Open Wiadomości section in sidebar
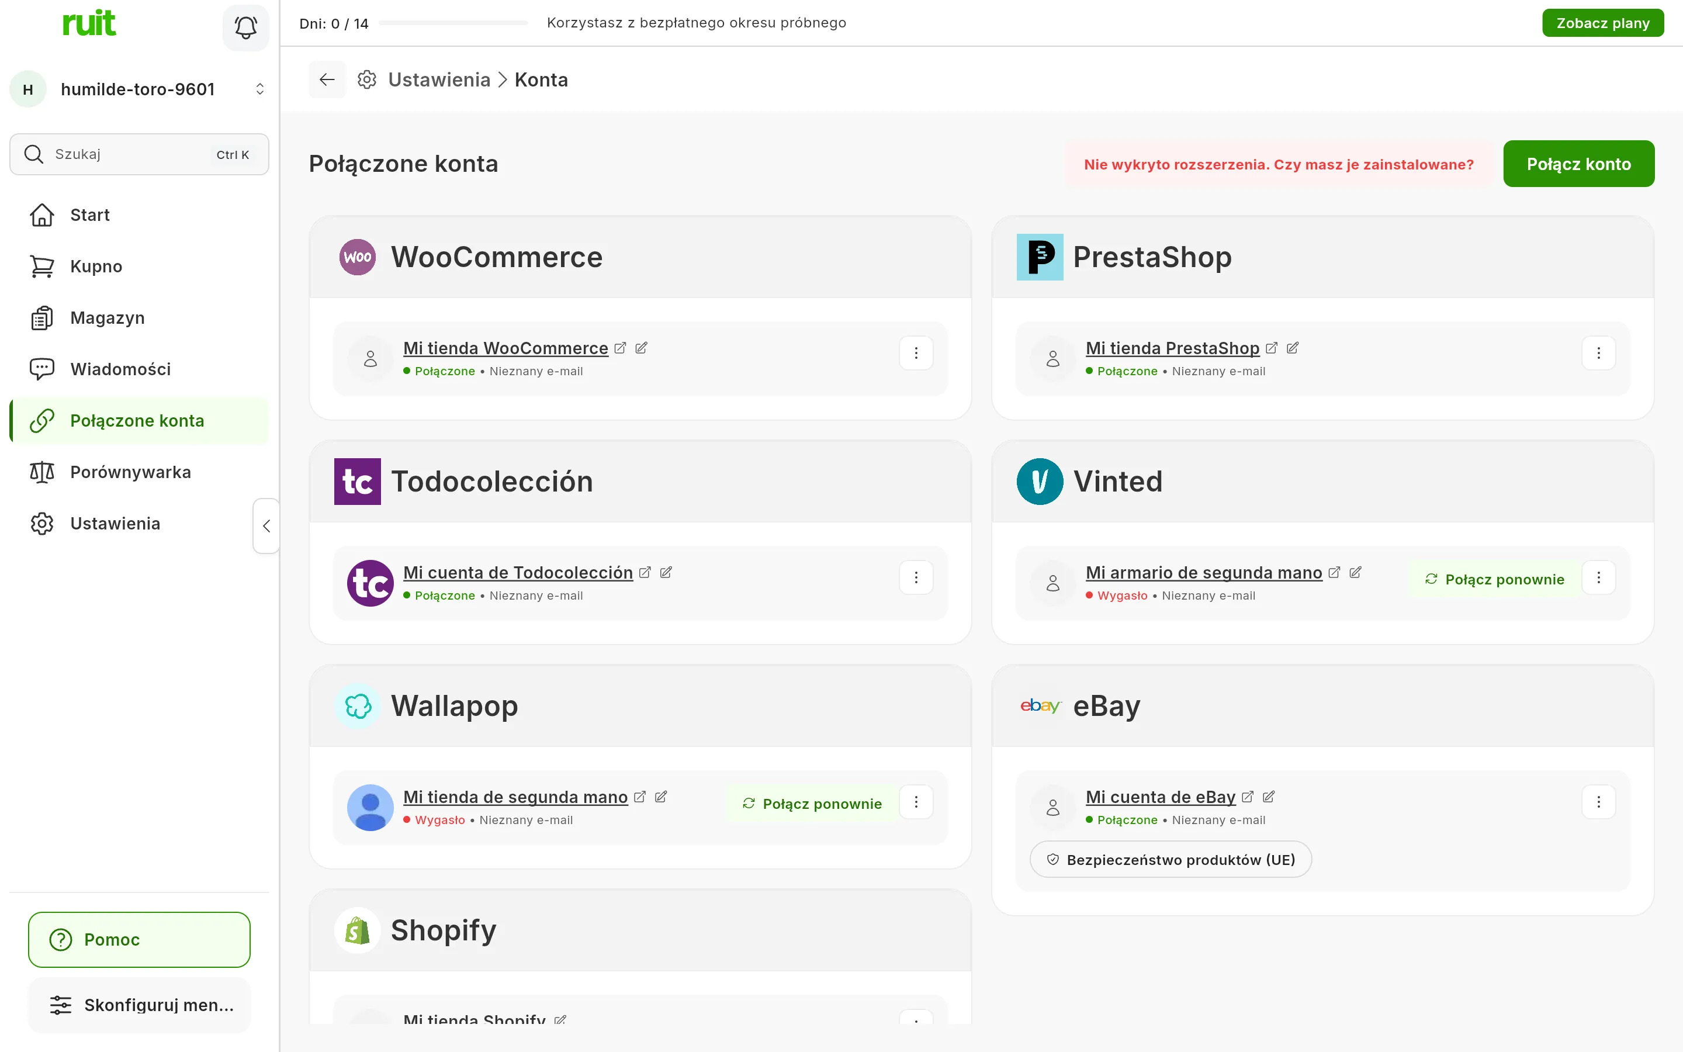Screen dimensions: 1683x1052 tap(139, 369)
